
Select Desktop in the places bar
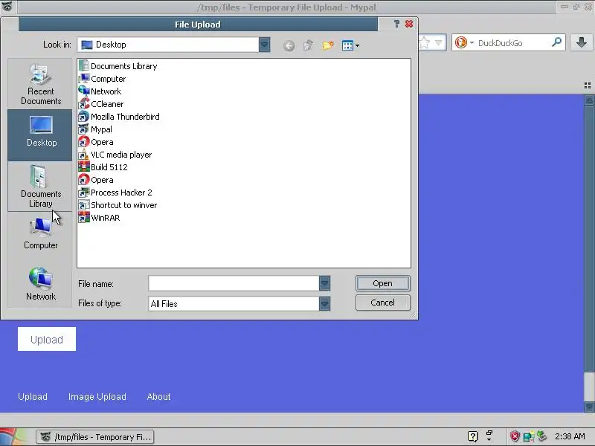click(40, 135)
